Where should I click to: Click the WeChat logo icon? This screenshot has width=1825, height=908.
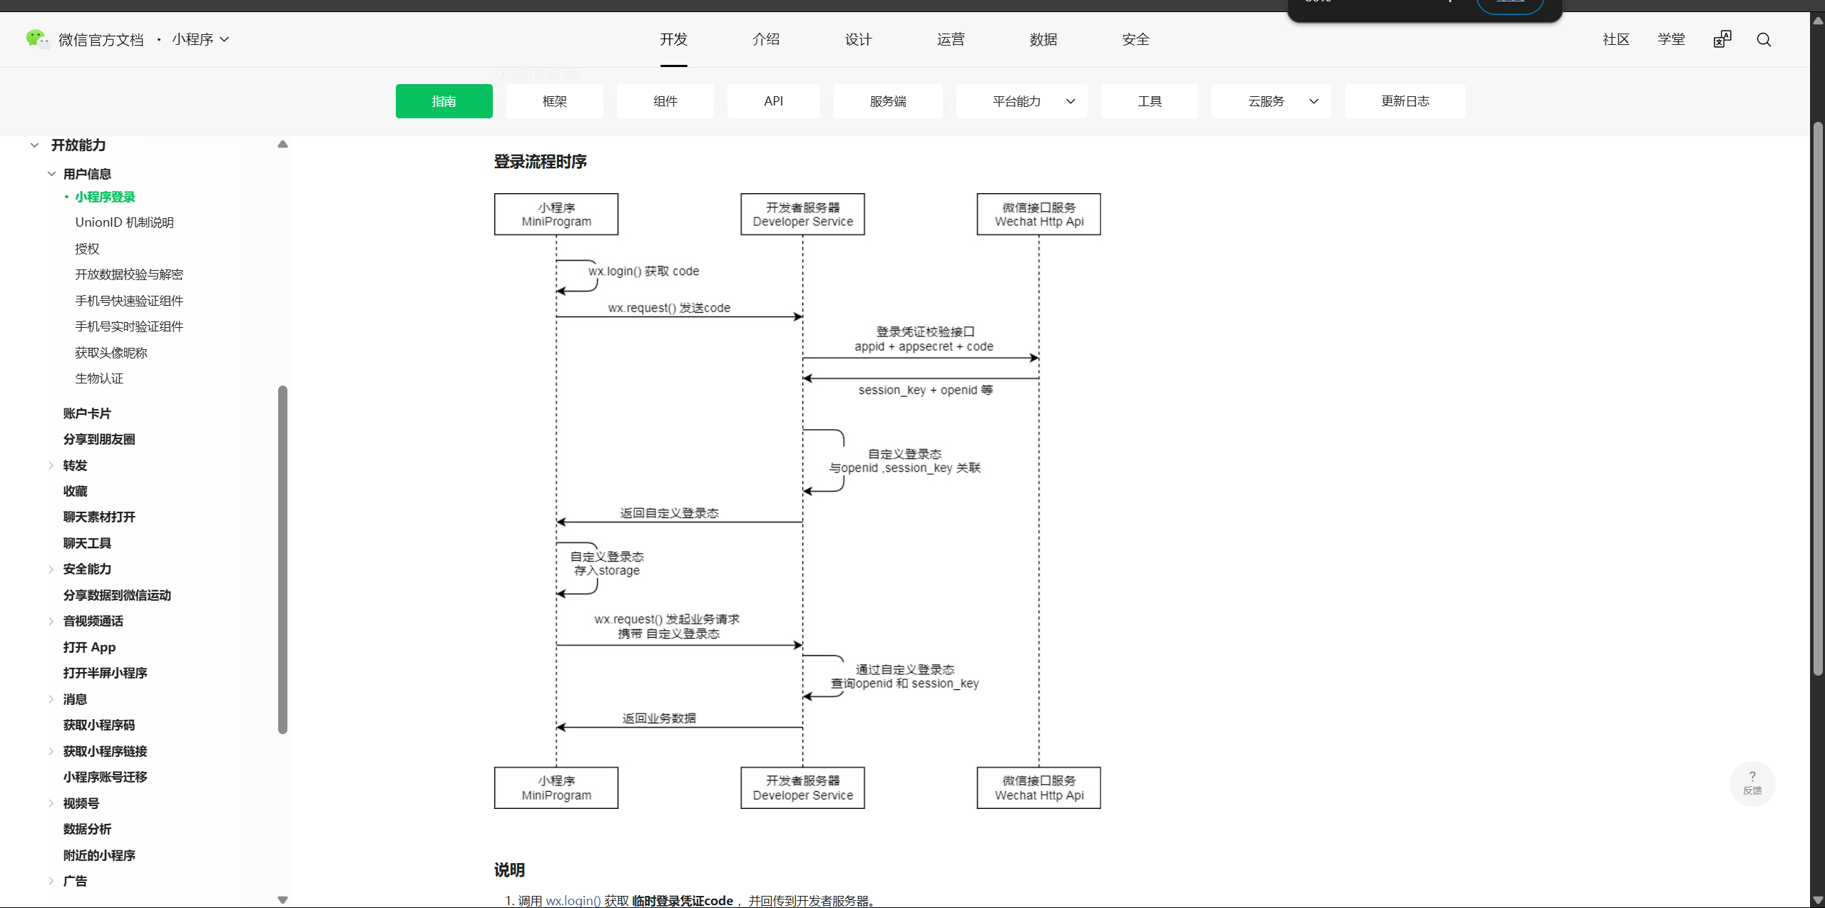click(37, 38)
